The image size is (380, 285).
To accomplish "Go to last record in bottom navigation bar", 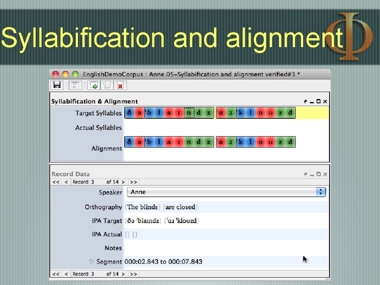I will 134,274.
